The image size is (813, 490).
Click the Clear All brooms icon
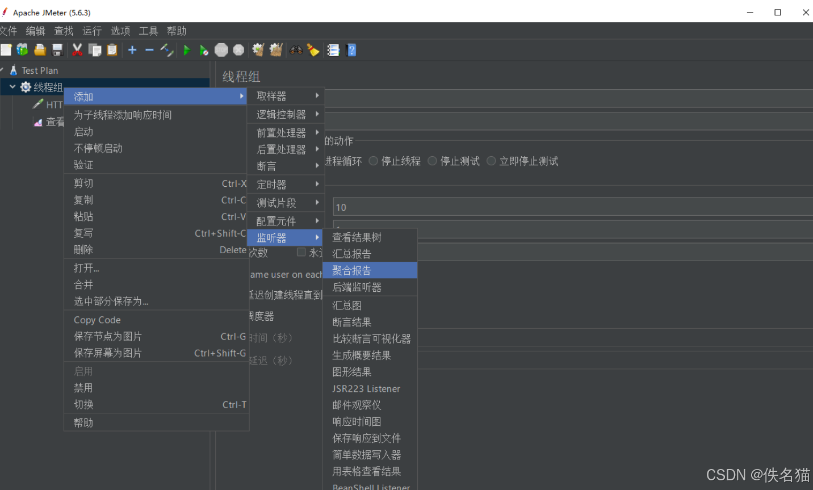pos(276,50)
